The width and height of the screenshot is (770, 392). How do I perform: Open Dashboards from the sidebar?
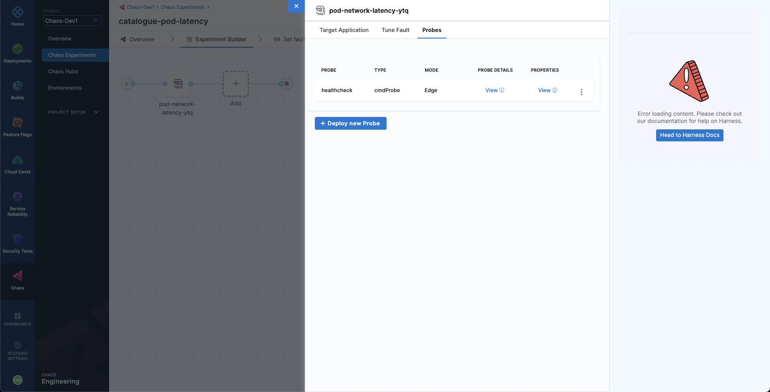point(17,319)
